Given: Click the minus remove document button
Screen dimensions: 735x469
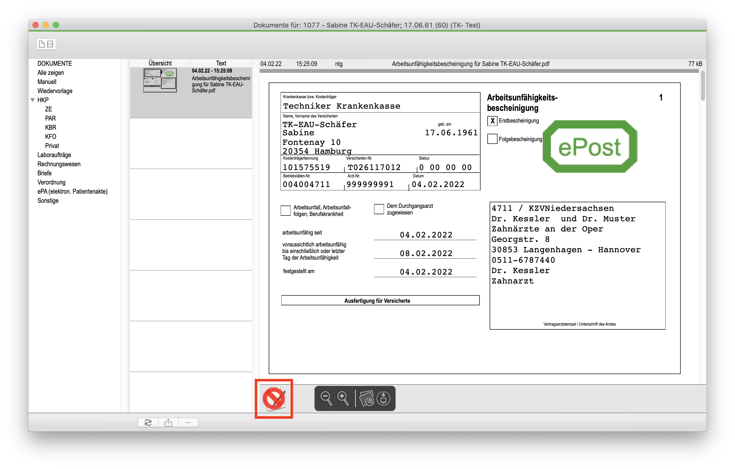Looking at the screenshot, I should [x=188, y=422].
